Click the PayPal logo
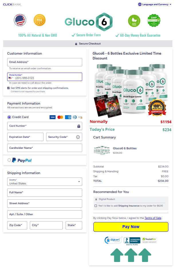 [x=22, y=160]
